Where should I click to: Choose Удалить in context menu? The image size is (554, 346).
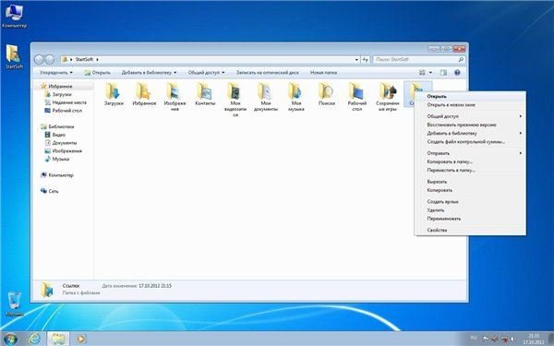click(470, 210)
